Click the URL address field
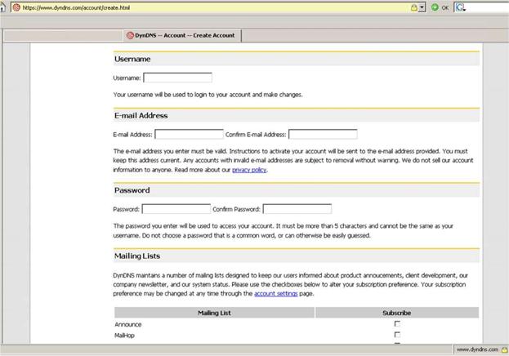Viewport: 509px width, 356px height. point(216,7)
